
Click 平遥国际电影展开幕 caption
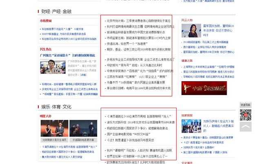83,140
